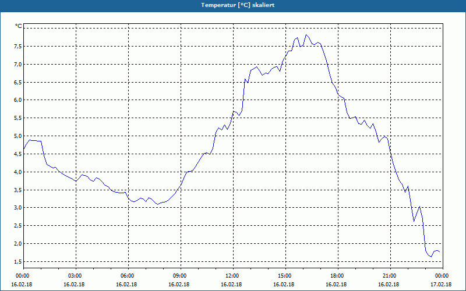Select the 16.02.18 date under 12:00
466x291 pixels.
(231, 285)
